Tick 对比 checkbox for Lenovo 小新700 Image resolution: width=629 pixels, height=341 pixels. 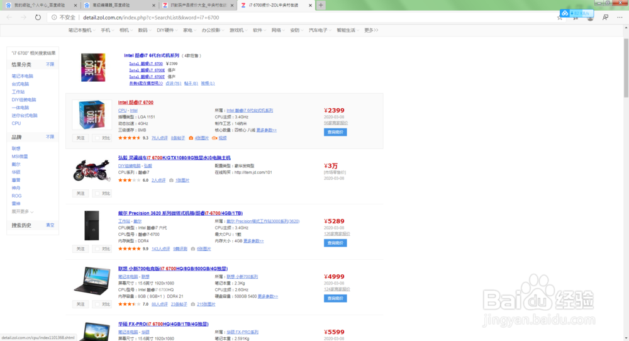(x=97, y=304)
